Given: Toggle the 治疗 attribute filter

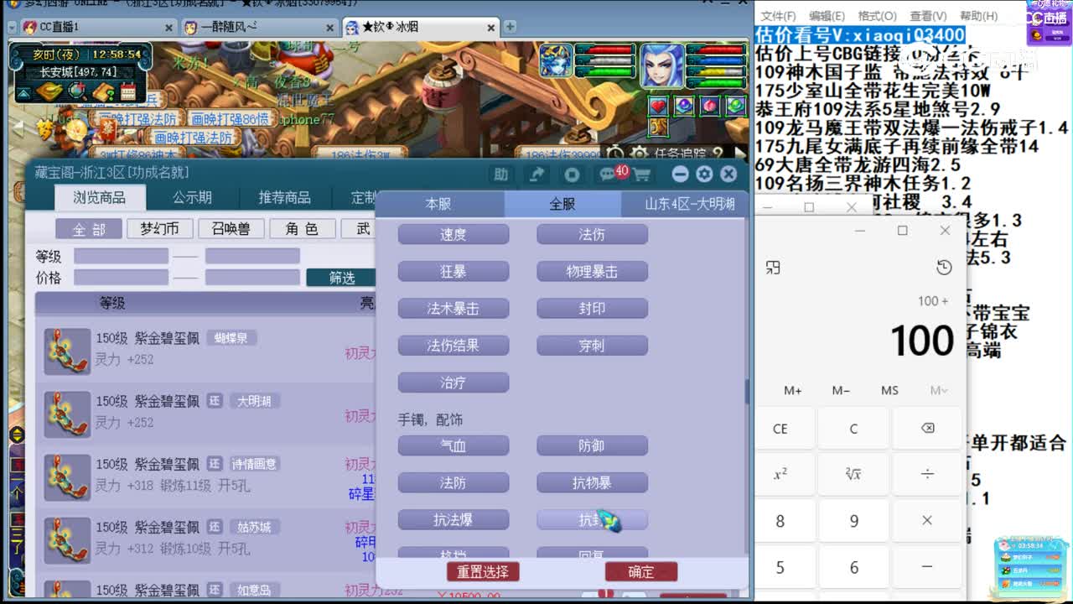Looking at the screenshot, I should [454, 383].
